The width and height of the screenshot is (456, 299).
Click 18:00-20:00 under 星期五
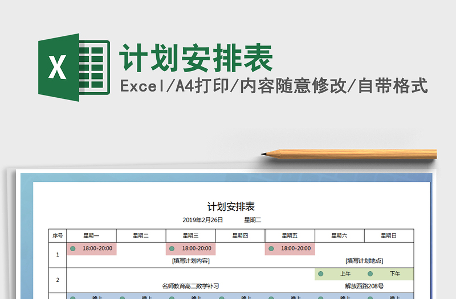coord(296,248)
